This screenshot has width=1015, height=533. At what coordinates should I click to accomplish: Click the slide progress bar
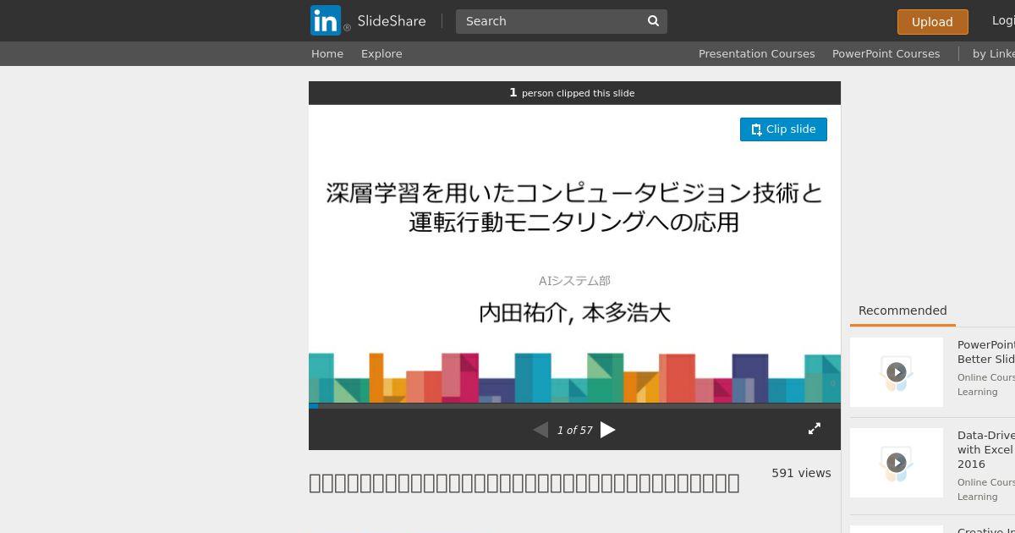(574, 406)
